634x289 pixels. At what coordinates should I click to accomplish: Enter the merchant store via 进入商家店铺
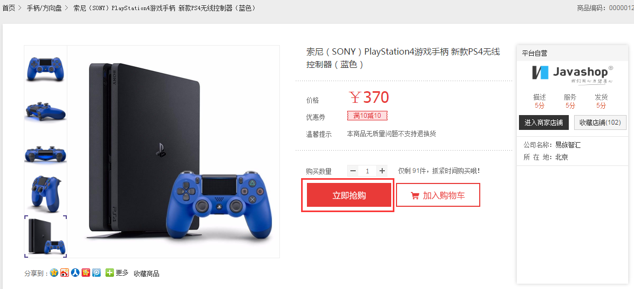pos(543,123)
